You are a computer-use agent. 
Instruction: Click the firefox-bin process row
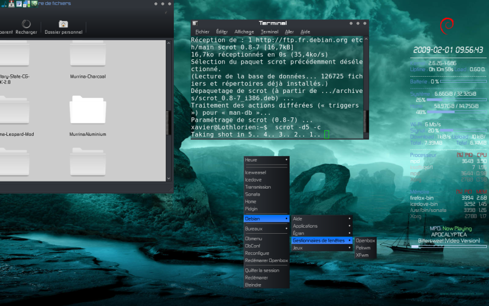coord(448,198)
